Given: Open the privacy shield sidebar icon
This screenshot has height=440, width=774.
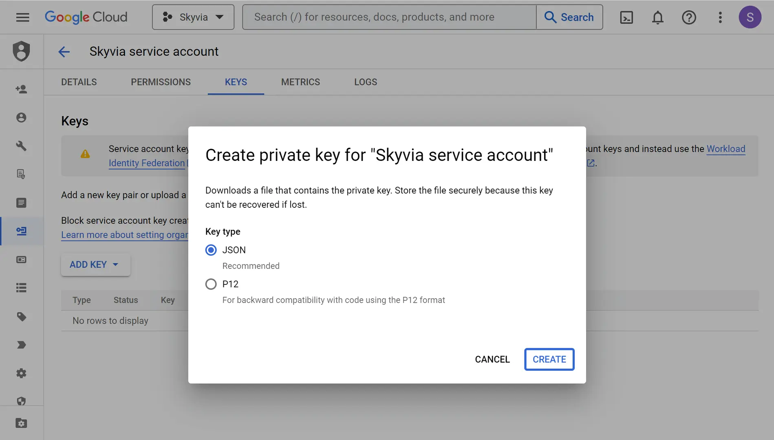Looking at the screenshot, I should (21, 401).
